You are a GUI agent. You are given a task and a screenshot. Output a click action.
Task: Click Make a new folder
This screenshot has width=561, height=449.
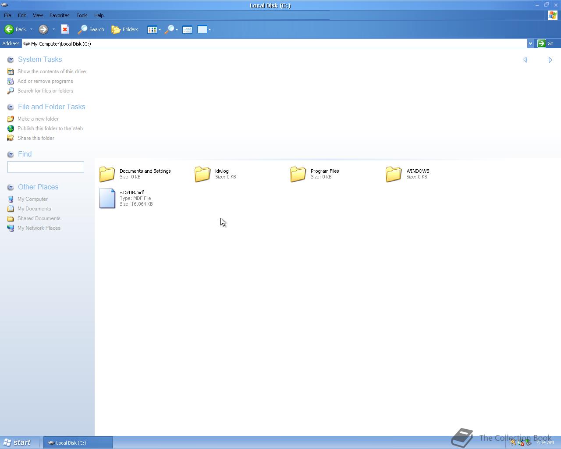(x=38, y=119)
